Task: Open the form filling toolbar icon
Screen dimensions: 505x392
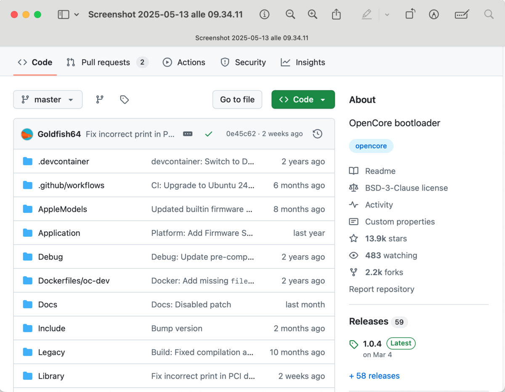Action: pyautogui.click(x=462, y=15)
